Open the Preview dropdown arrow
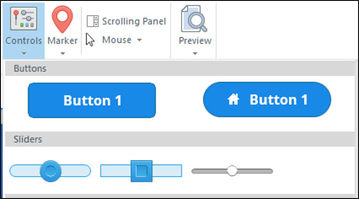 (x=195, y=54)
